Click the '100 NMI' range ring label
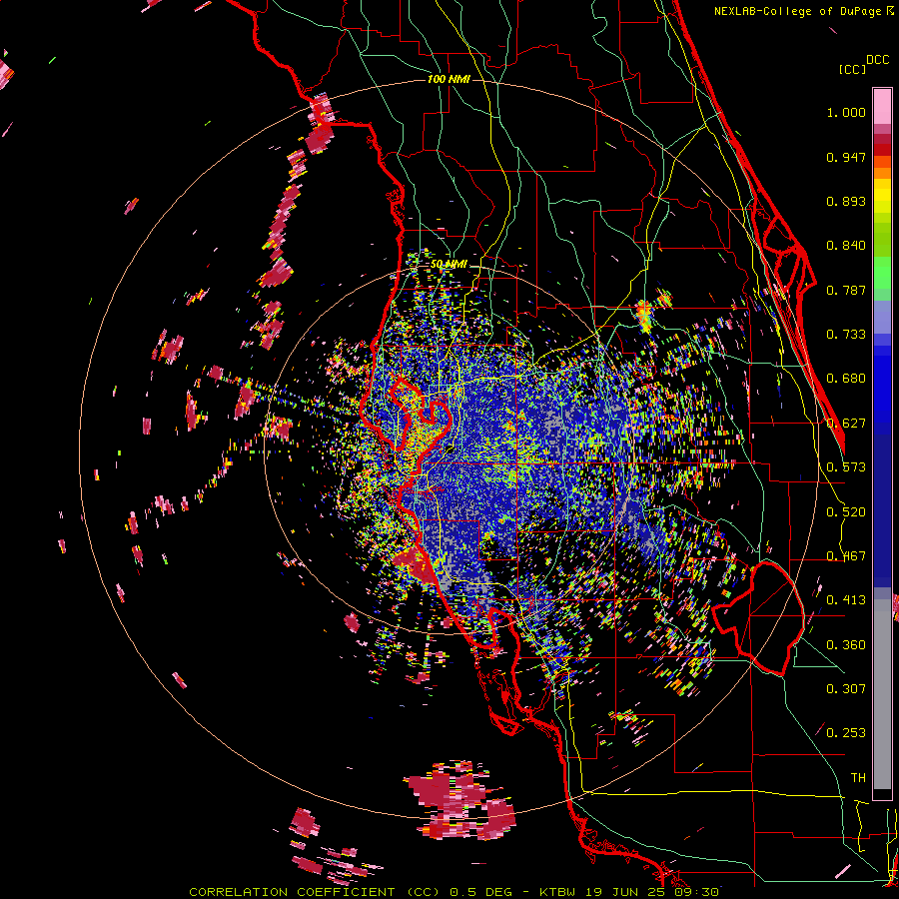Image resolution: width=899 pixels, height=899 pixels. pos(449,79)
